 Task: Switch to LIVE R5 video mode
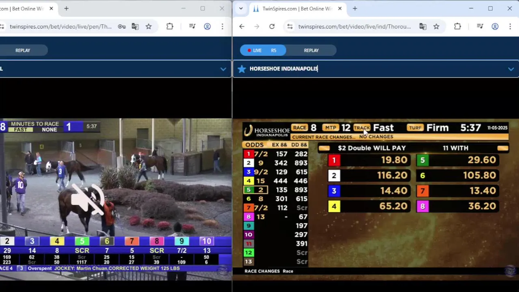(x=262, y=50)
